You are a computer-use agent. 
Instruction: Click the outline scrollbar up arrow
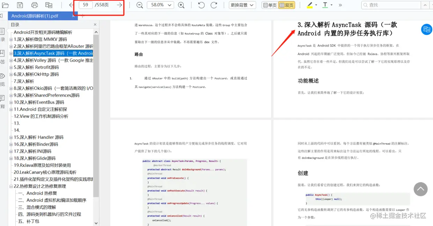96,31
